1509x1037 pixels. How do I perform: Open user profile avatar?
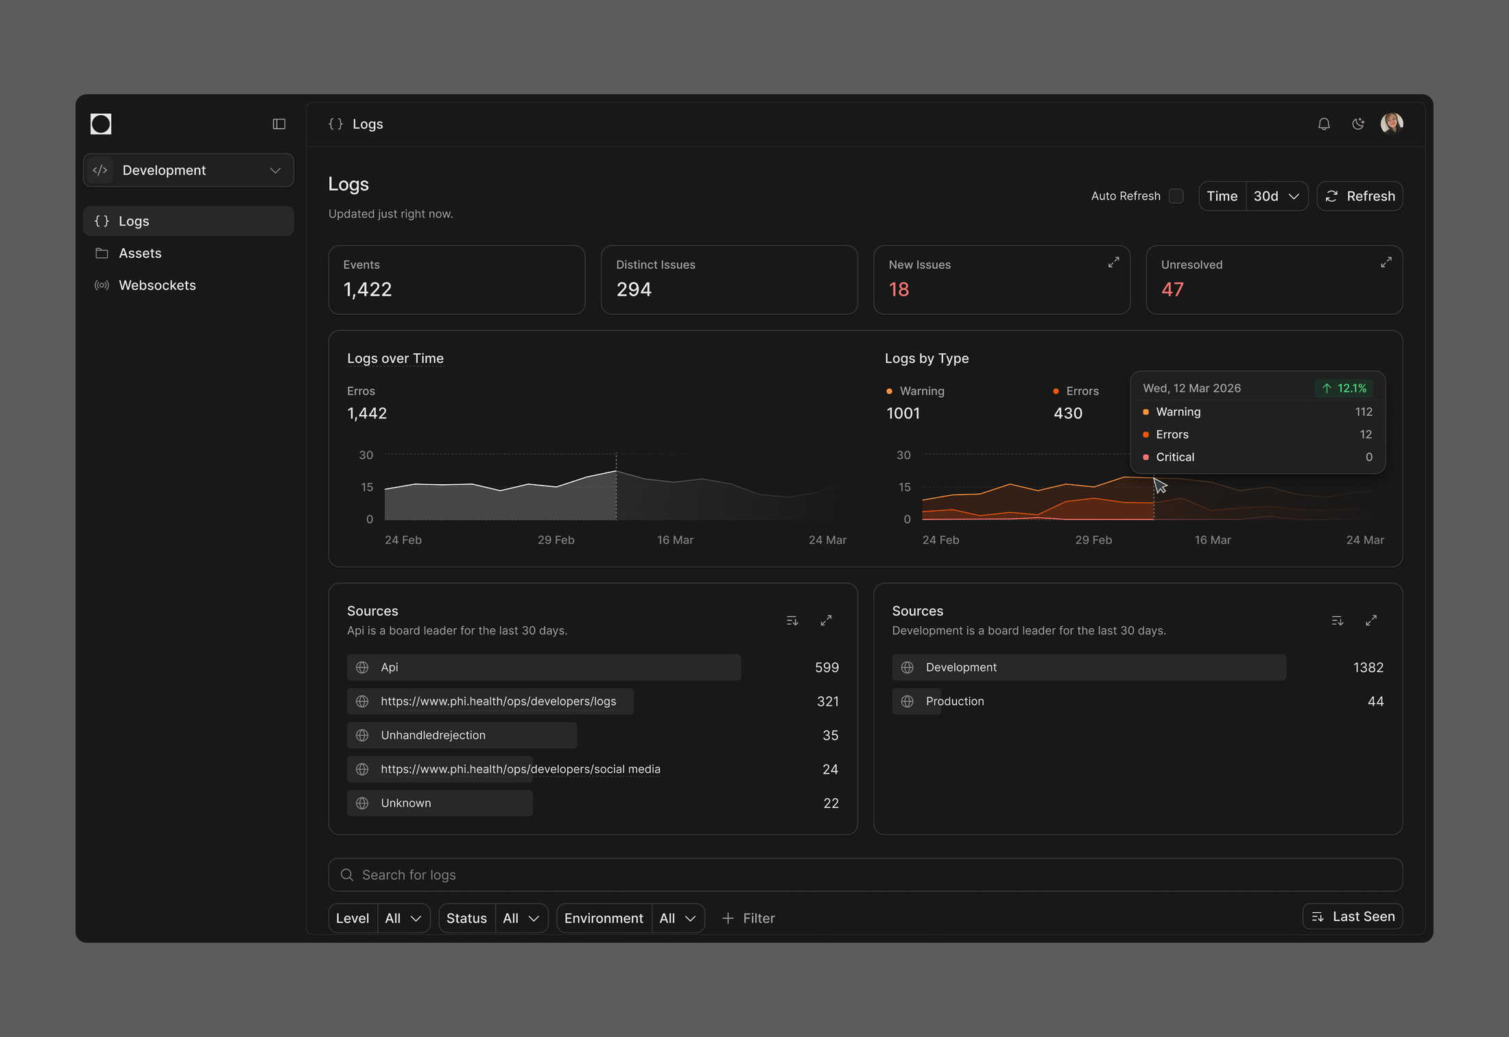coord(1392,123)
